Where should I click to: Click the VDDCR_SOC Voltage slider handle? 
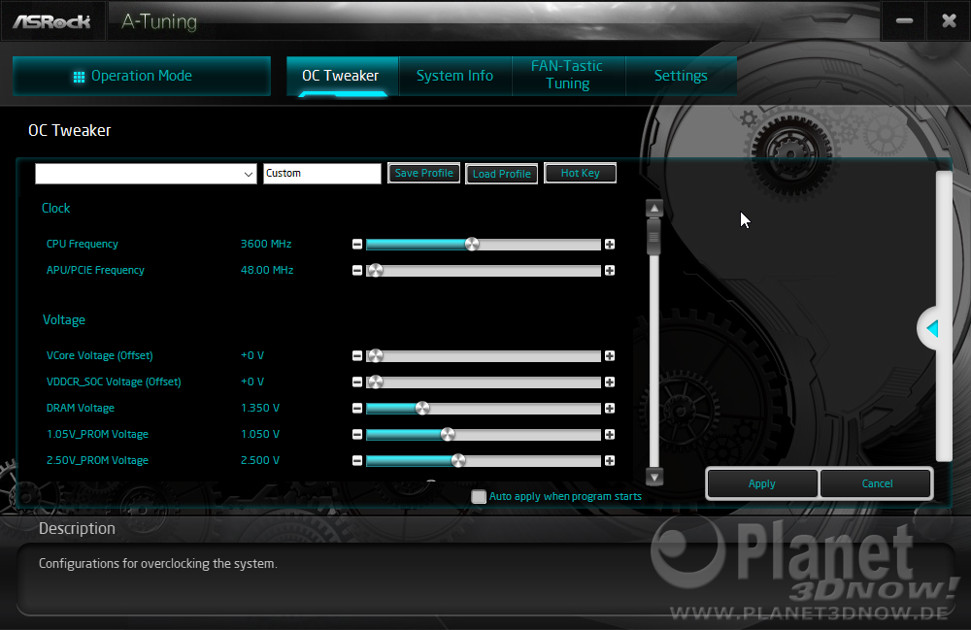375,381
